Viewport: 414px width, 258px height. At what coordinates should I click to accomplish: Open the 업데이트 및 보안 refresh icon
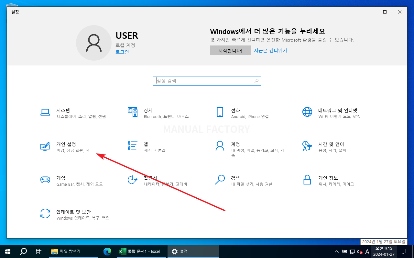45,213
